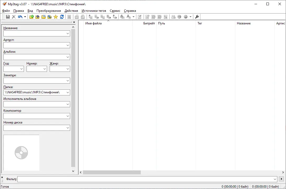Viewport: 286px width, 189px height.
Task: Open the Справка menu
Action: coord(130,11)
